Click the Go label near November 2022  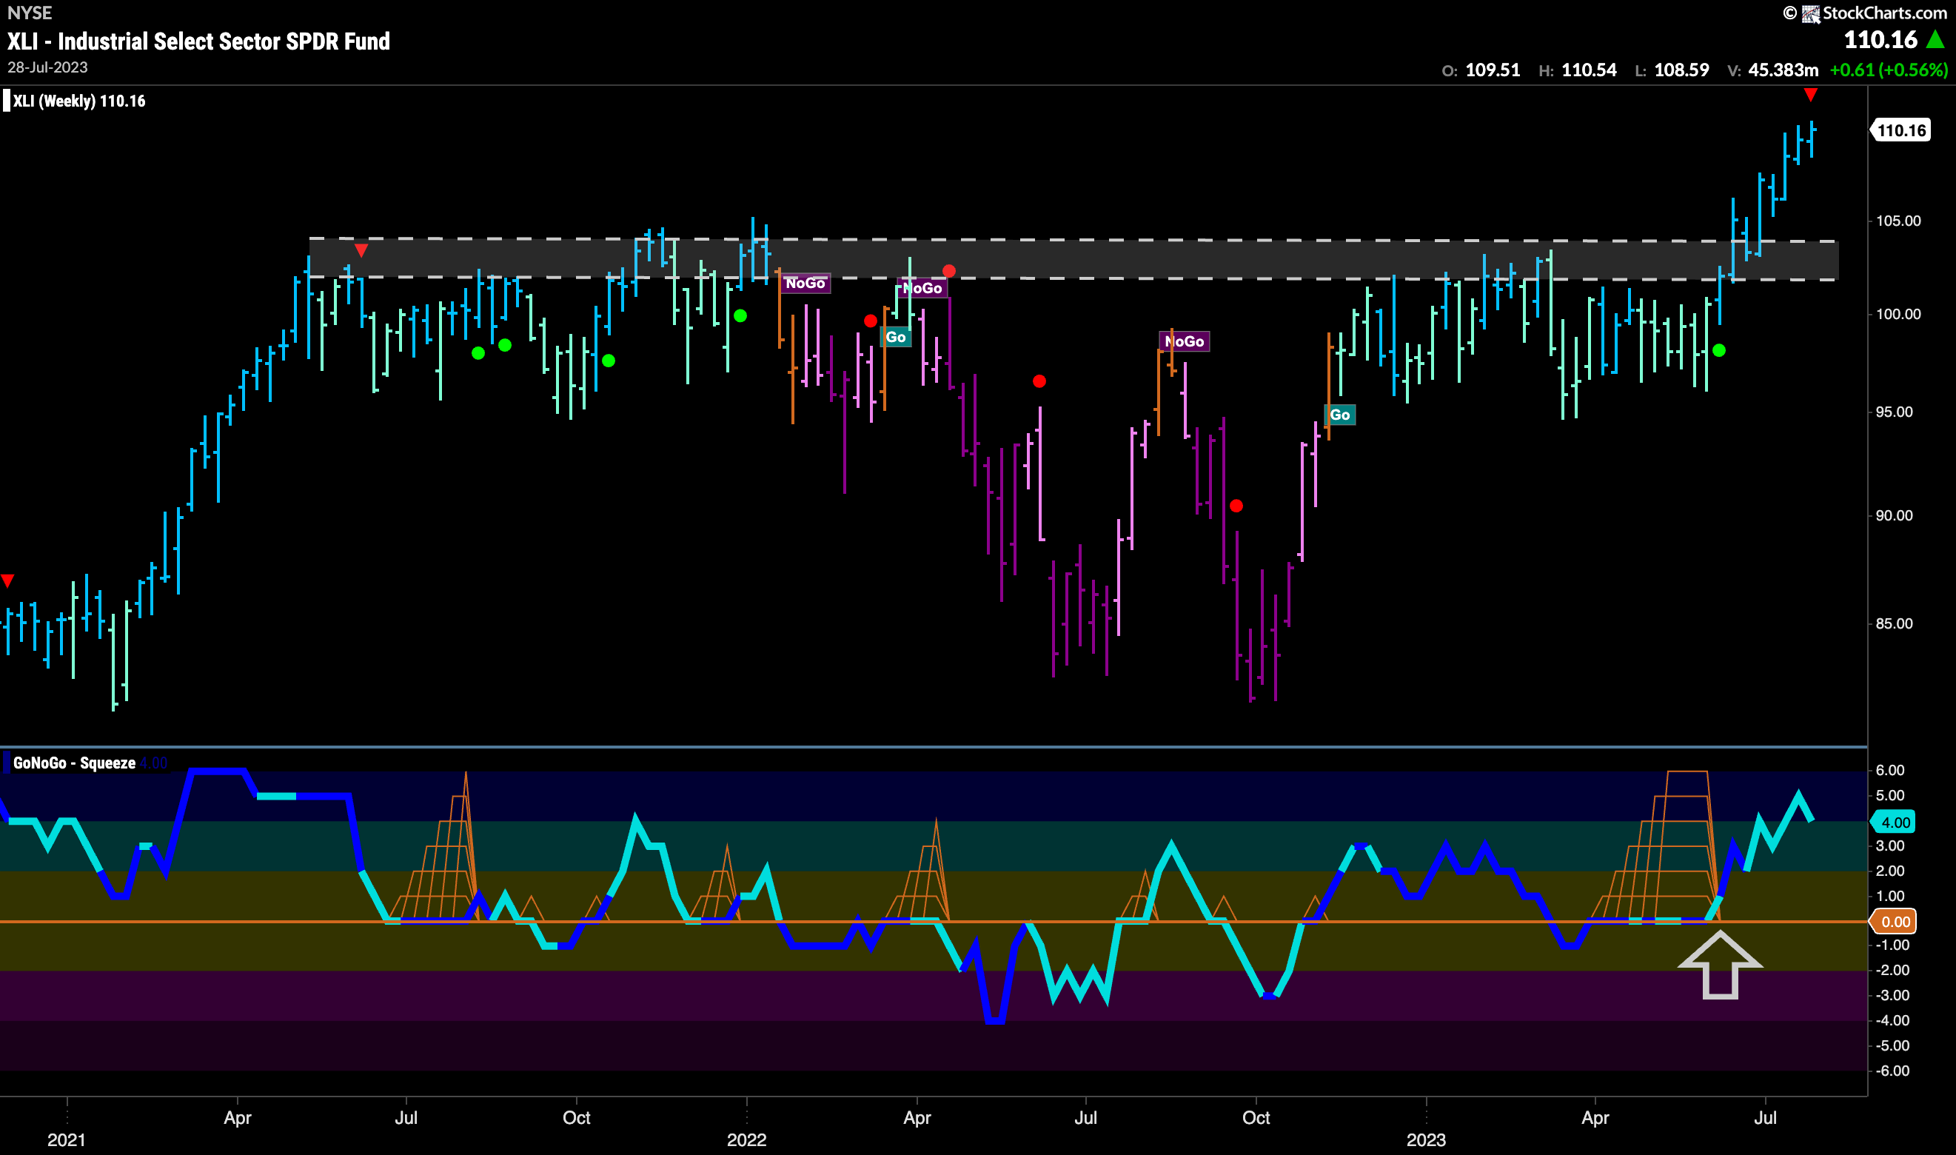pos(1340,415)
